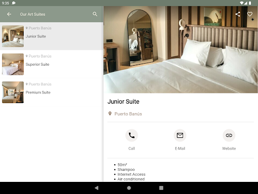
Task: Click the Website label
Action: click(229, 149)
